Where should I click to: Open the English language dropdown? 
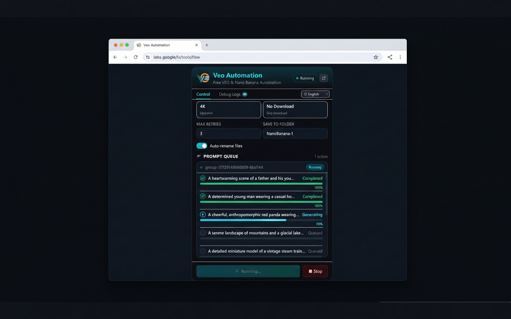pyautogui.click(x=315, y=94)
